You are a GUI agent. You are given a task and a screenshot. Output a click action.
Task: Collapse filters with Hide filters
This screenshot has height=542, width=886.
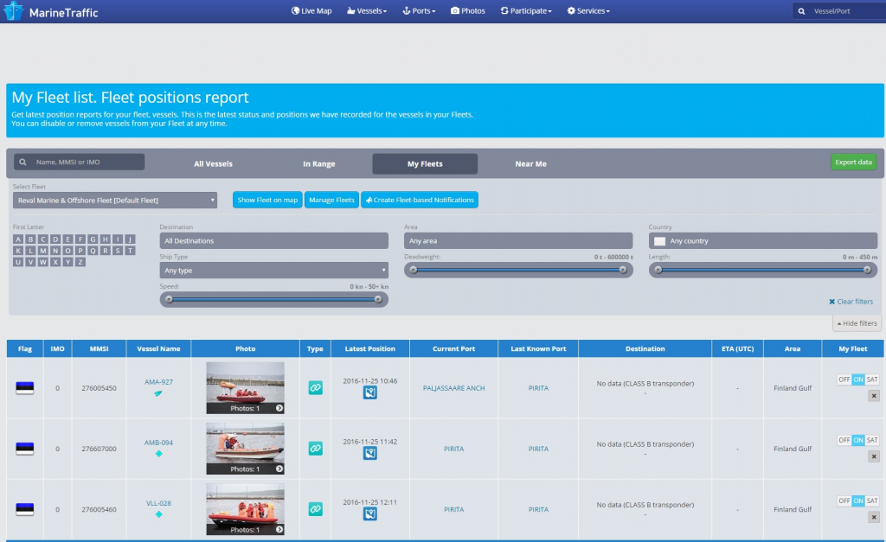(x=857, y=323)
